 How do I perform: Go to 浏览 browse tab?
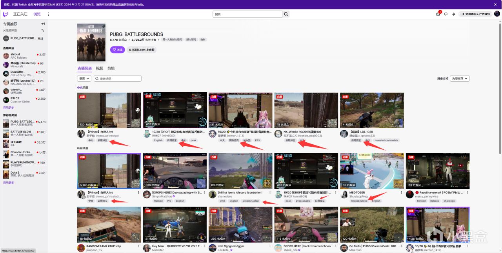(37, 14)
